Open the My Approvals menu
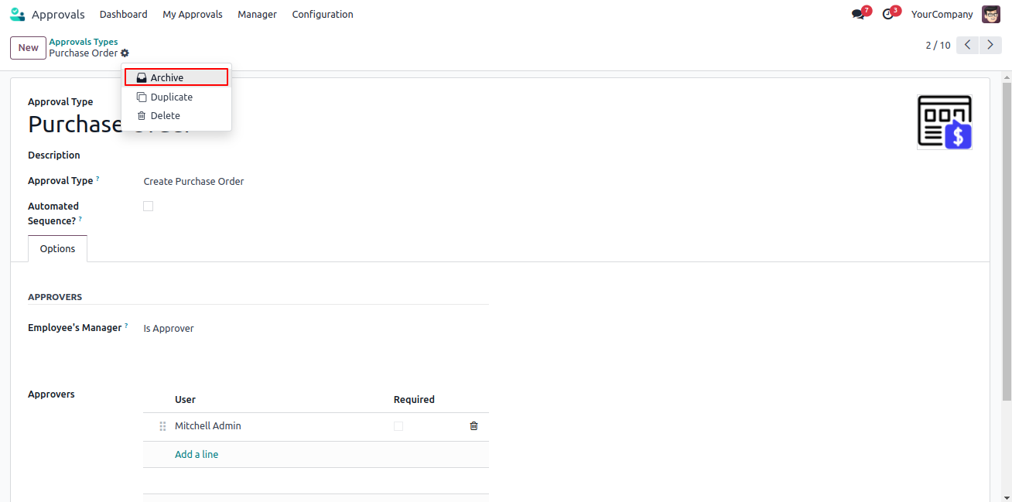Viewport: 1012px width, 502px height. [x=193, y=14]
